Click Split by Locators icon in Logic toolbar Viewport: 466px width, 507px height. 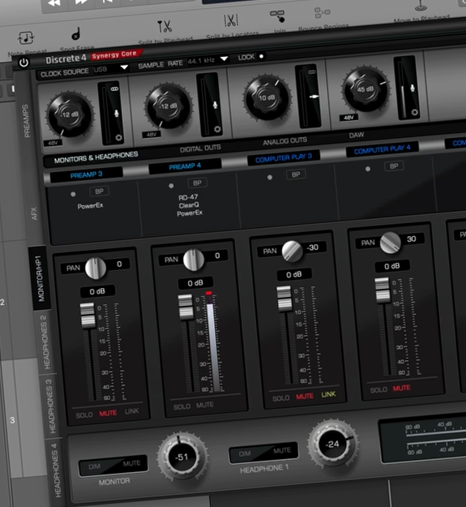(x=231, y=20)
